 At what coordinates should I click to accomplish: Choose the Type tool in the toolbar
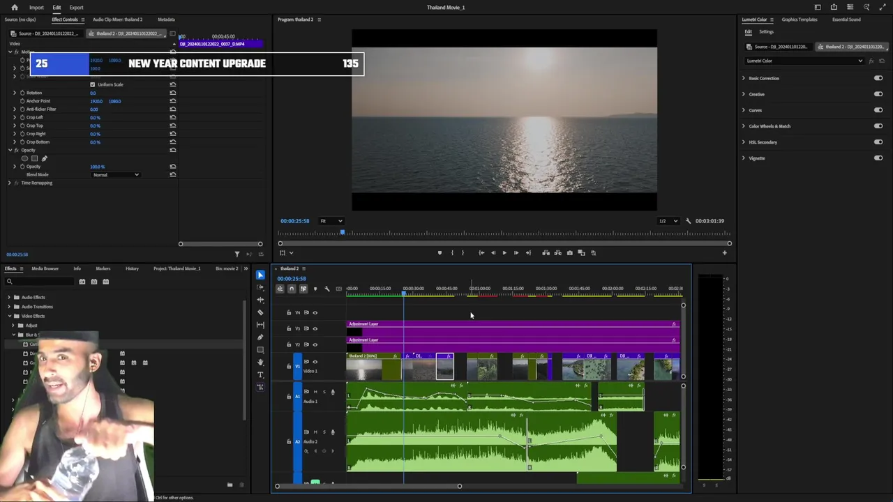click(x=260, y=374)
